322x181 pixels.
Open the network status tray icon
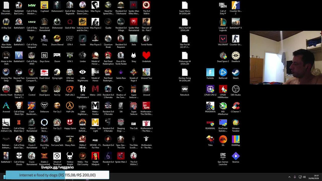[x=300, y=177]
